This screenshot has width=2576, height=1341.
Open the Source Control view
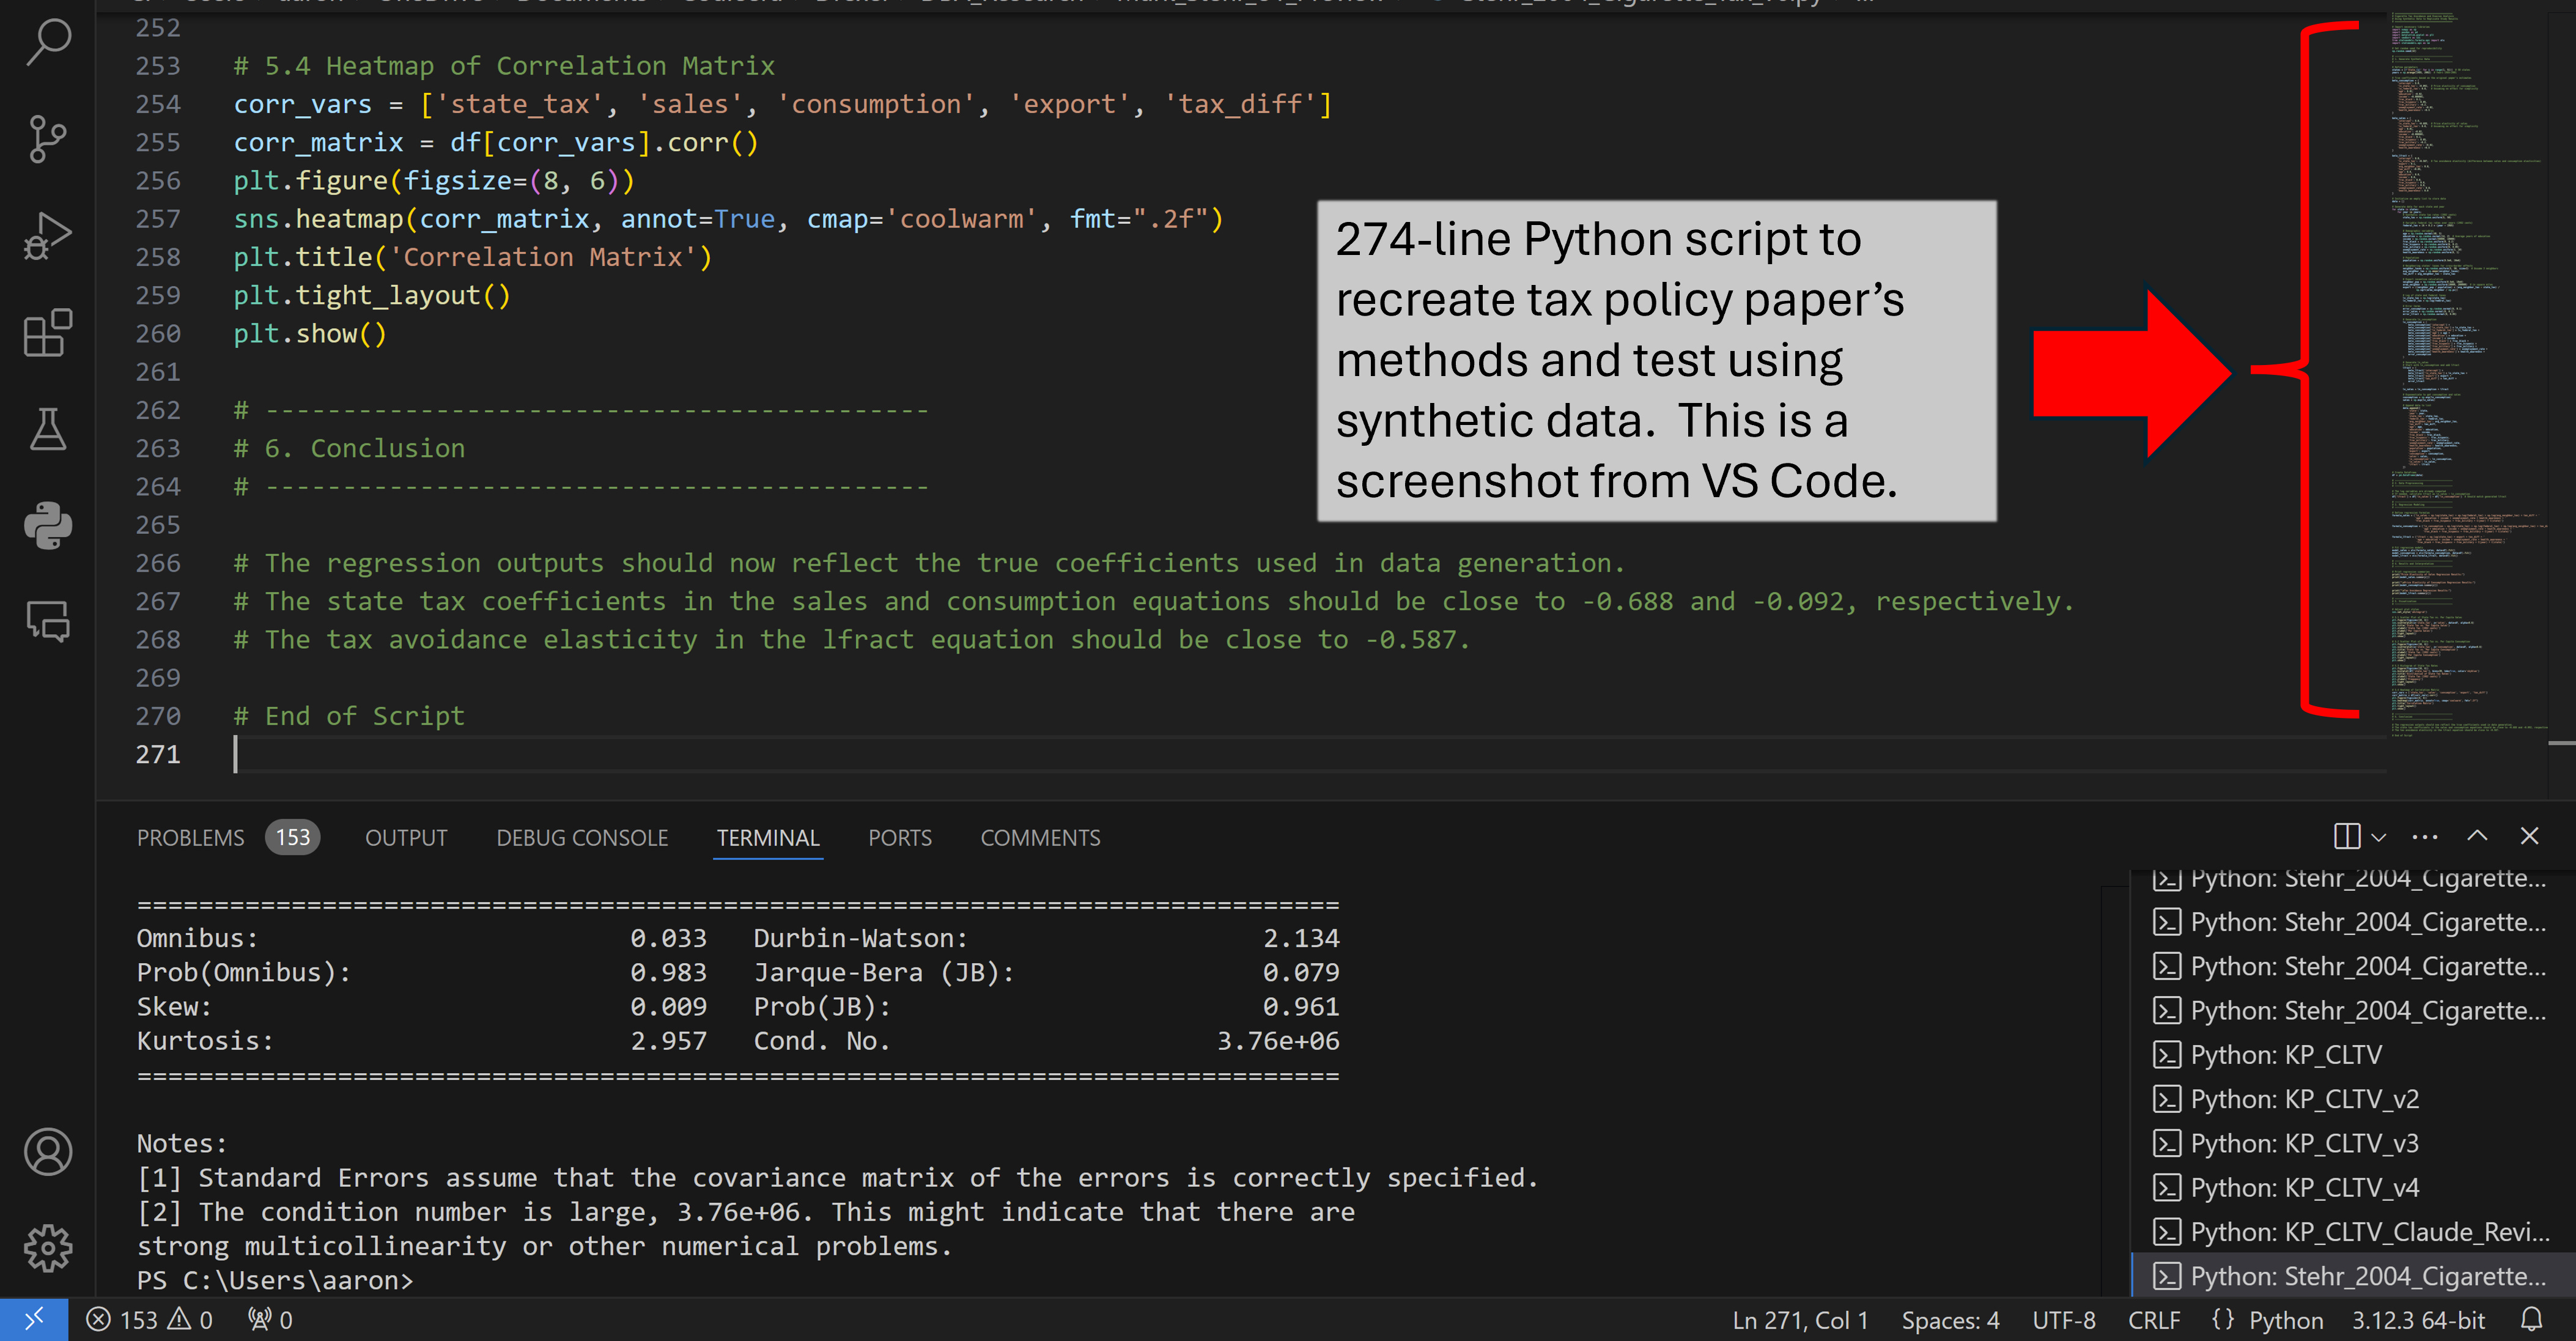(x=47, y=139)
